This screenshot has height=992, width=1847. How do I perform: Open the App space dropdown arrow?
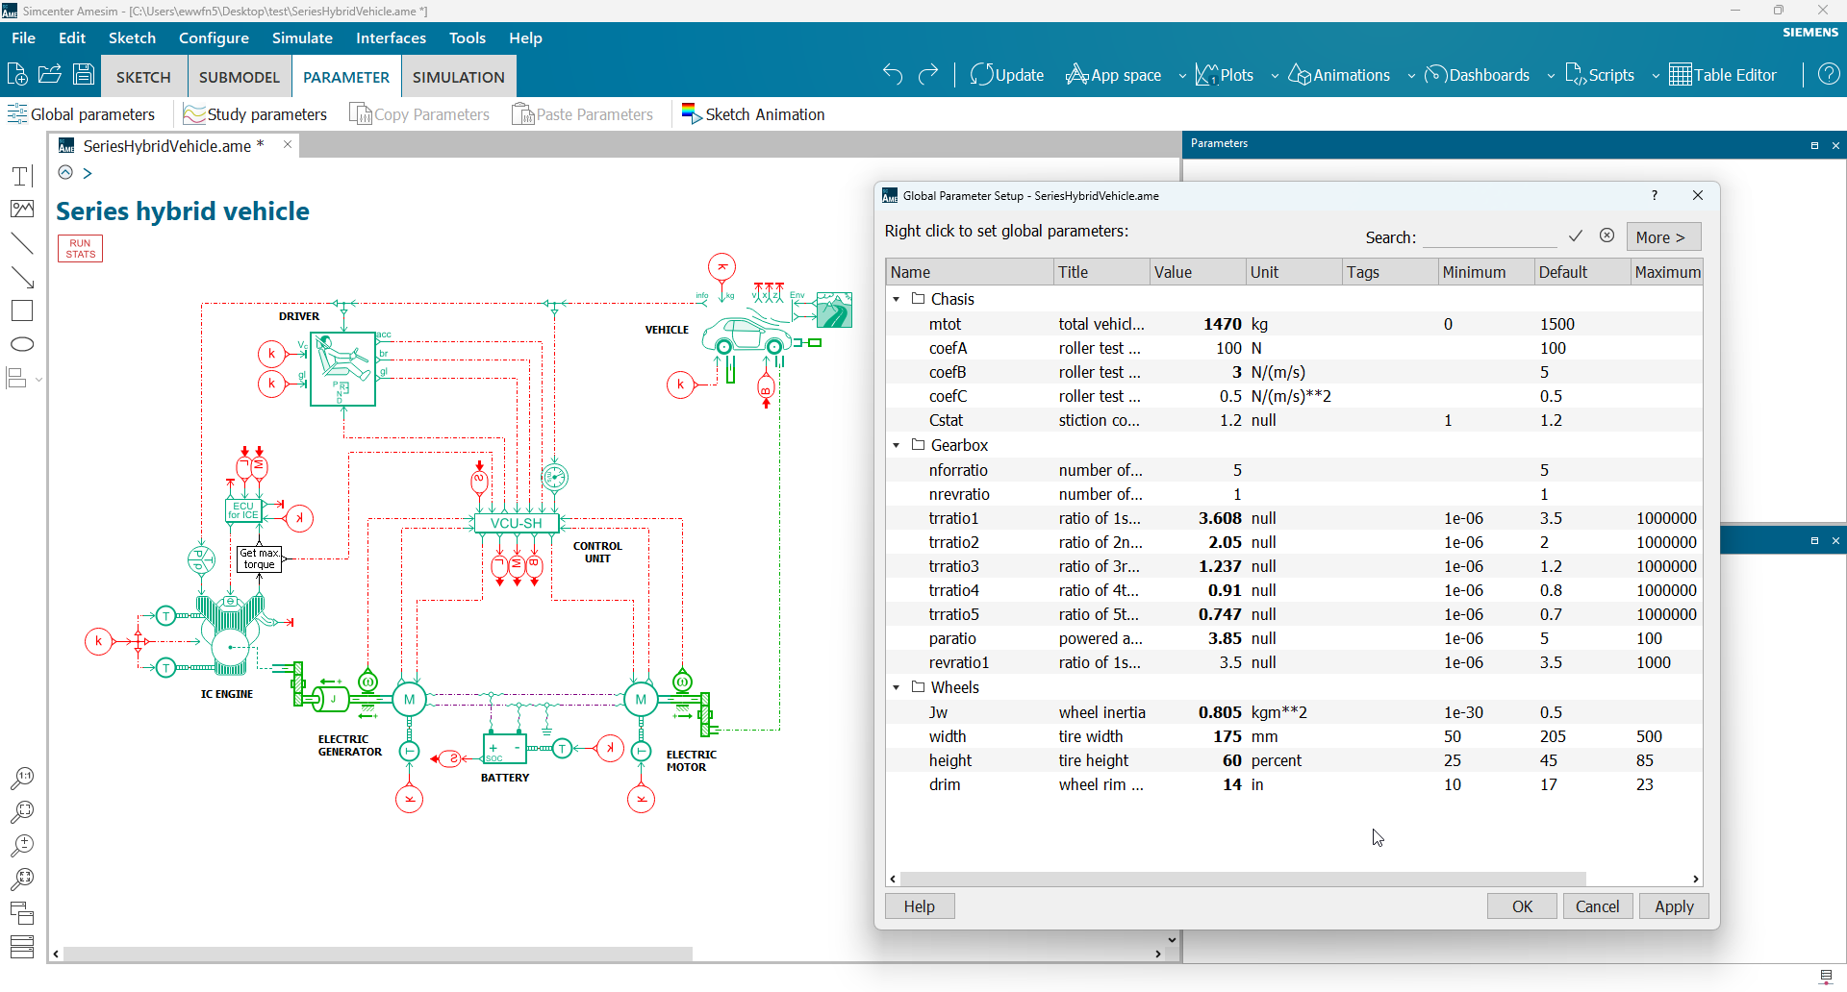1182,76
